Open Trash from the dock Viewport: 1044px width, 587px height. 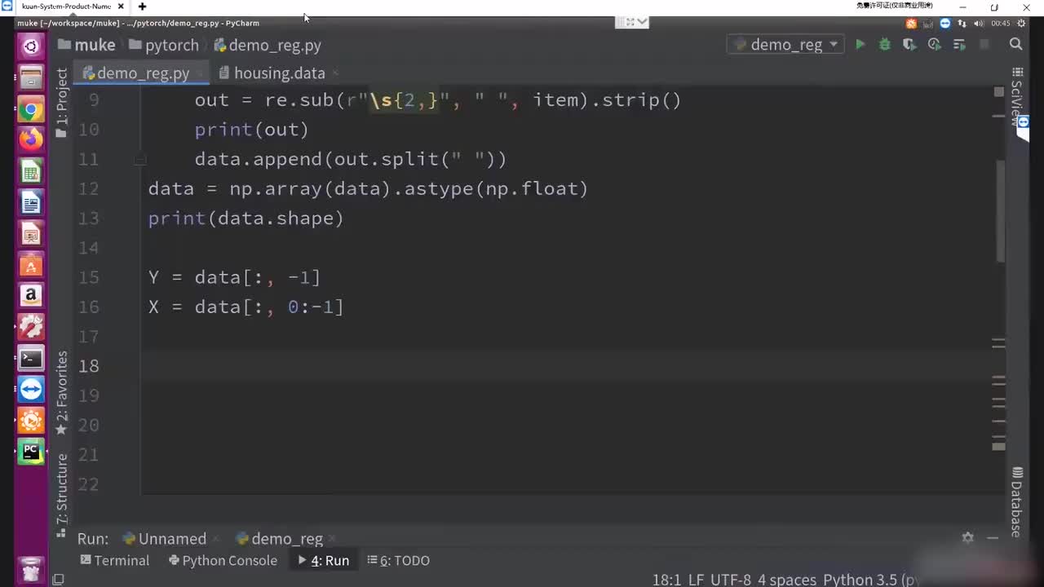pyautogui.click(x=31, y=568)
